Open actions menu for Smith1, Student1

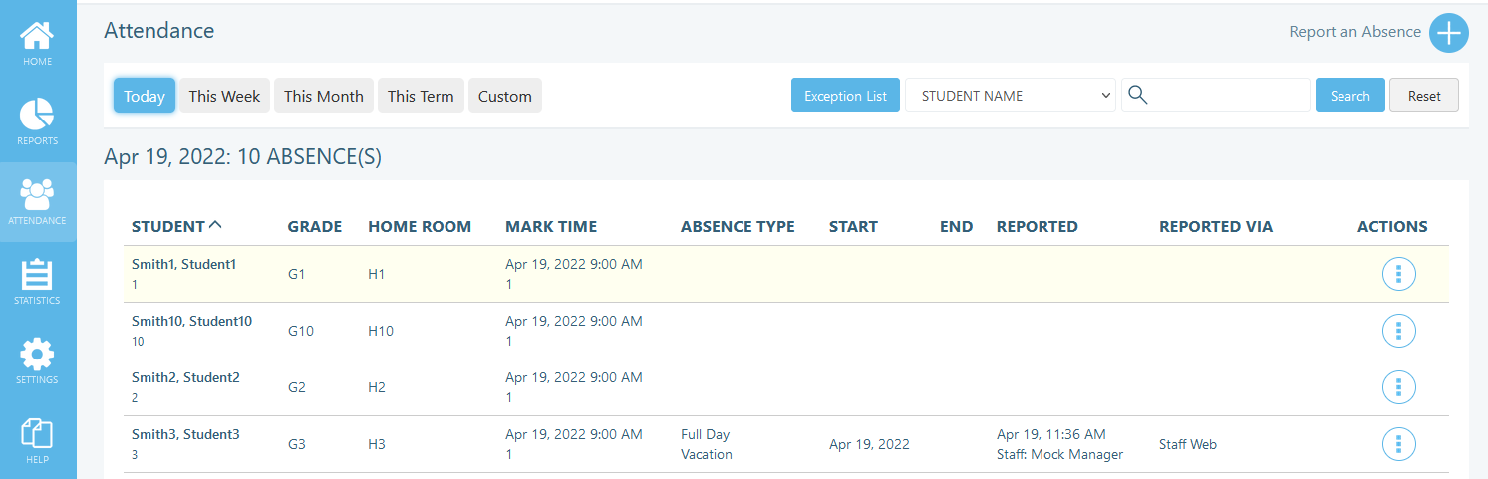coord(1398,274)
